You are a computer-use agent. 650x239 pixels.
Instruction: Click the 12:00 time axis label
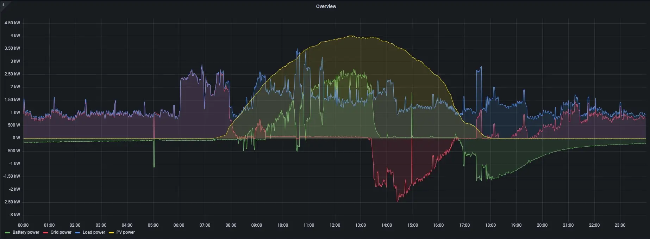[x=335, y=225]
